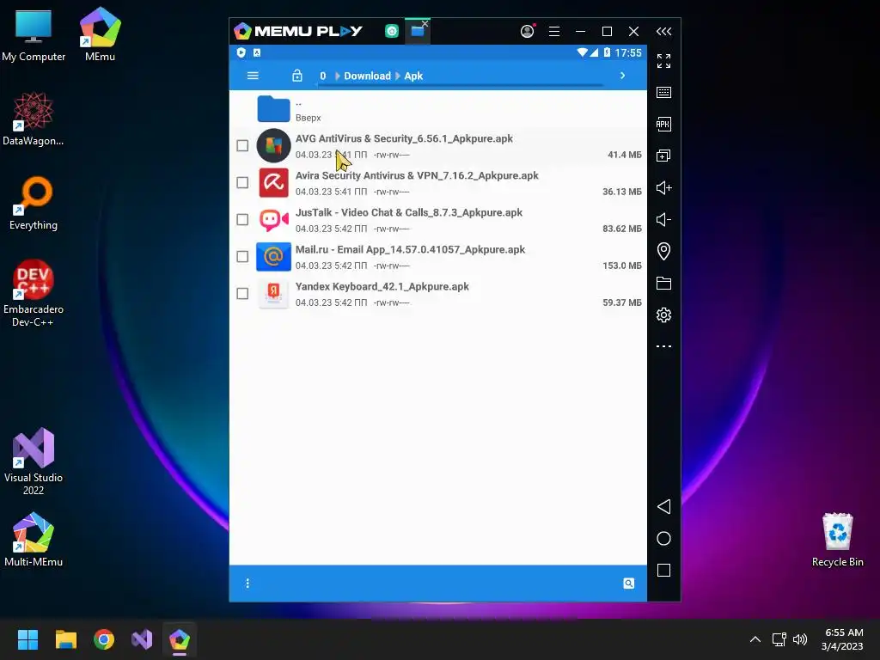Image resolution: width=880 pixels, height=660 pixels.
Task: Tick checkbox for Mail.ru apk
Action: point(242,257)
